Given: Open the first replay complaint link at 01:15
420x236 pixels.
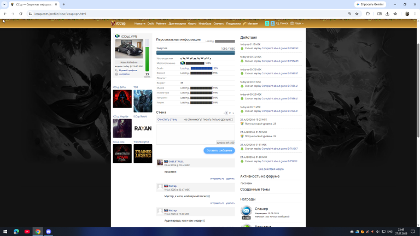Looking at the screenshot, I should 279,49.
